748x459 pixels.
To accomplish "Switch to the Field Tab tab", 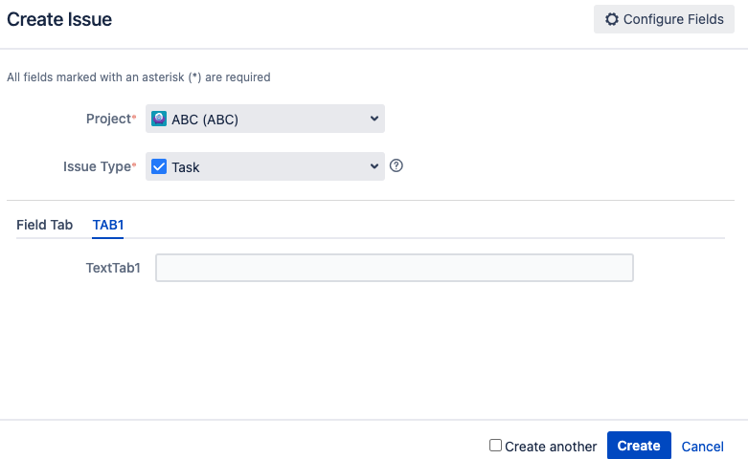I will [44, 225].
